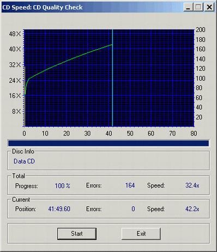
Task: Click the 'Disc Info' group label
Action: [23, 151]
